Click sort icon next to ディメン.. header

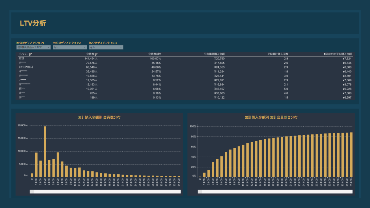point(30,54)
